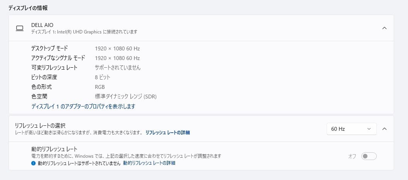Collapse the リフレッシュ レートの選択 section chevron
The width and height of the screenshot is (408, 180).
384,129
